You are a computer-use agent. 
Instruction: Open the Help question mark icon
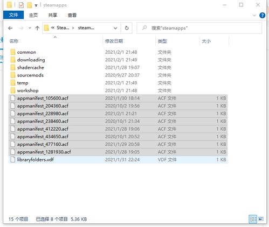pos(262,16)
